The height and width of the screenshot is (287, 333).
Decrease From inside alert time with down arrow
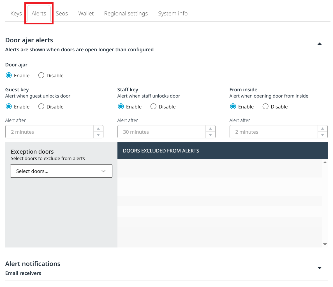[322, 135]
